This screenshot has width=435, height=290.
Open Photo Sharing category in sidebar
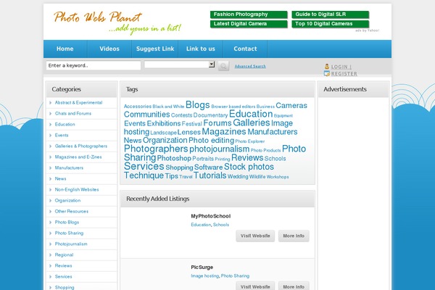tap(69, 233)
